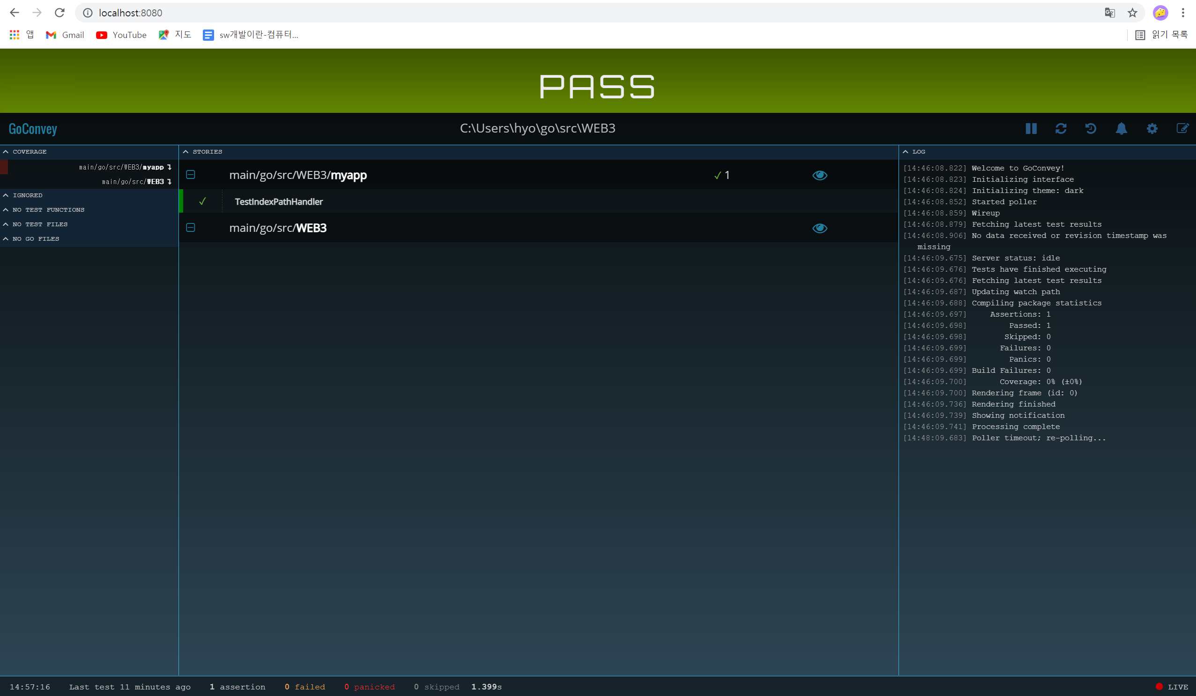The image size is (1196, 696).
Task: Open the YouTube bookmark
Action: 121,35
